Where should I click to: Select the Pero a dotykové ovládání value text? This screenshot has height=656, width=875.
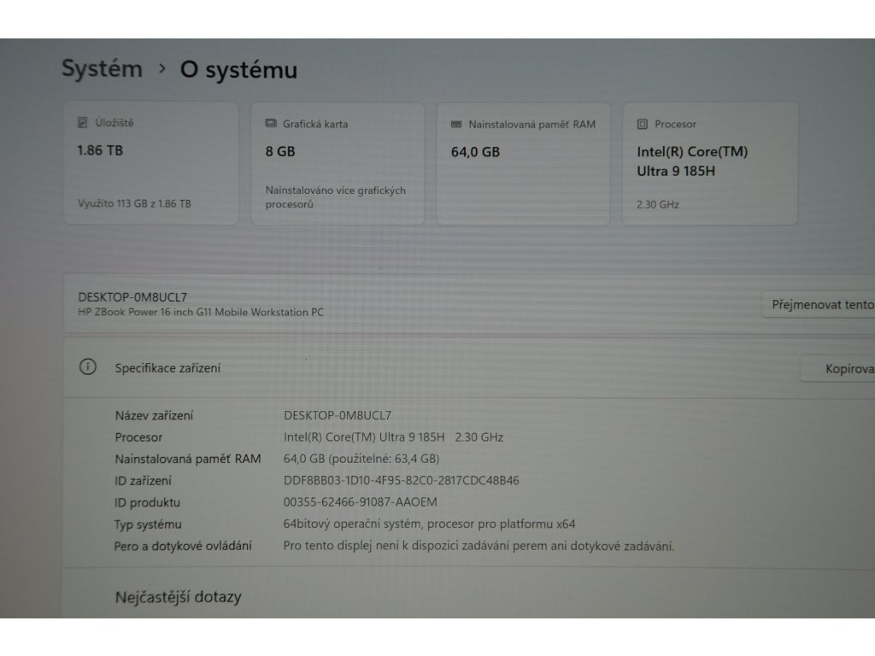[x=479, y=546]
